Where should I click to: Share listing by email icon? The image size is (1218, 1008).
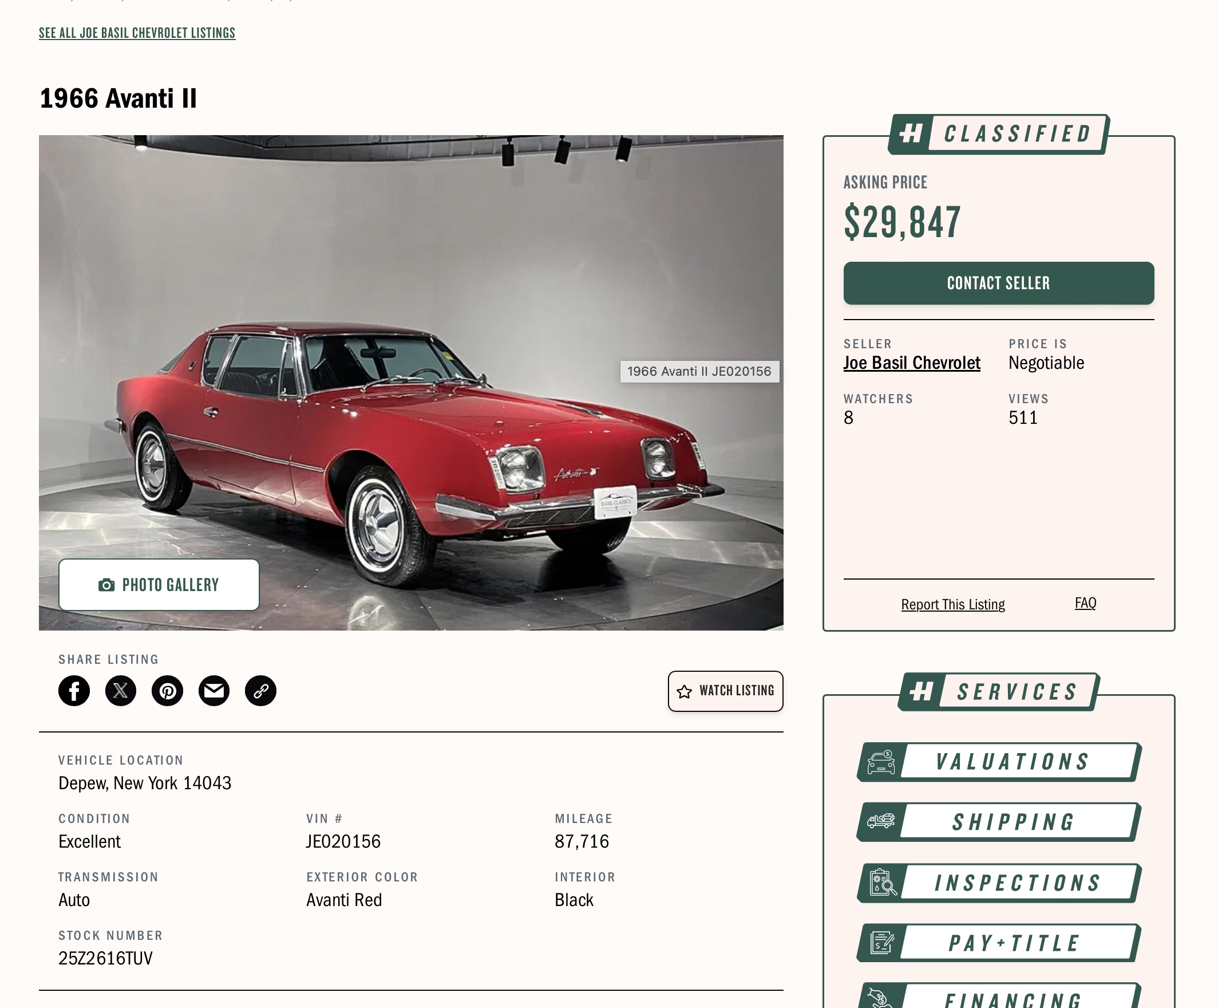tap(214, 691)
